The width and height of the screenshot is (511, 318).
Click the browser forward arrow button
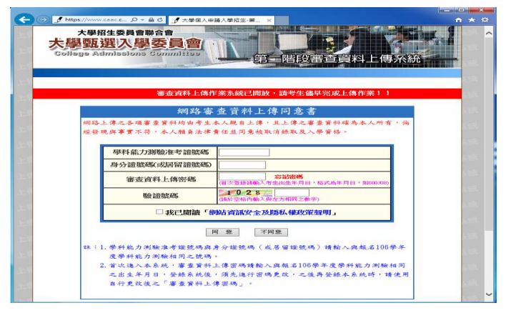pyautogui.click(x=43, y=19)
